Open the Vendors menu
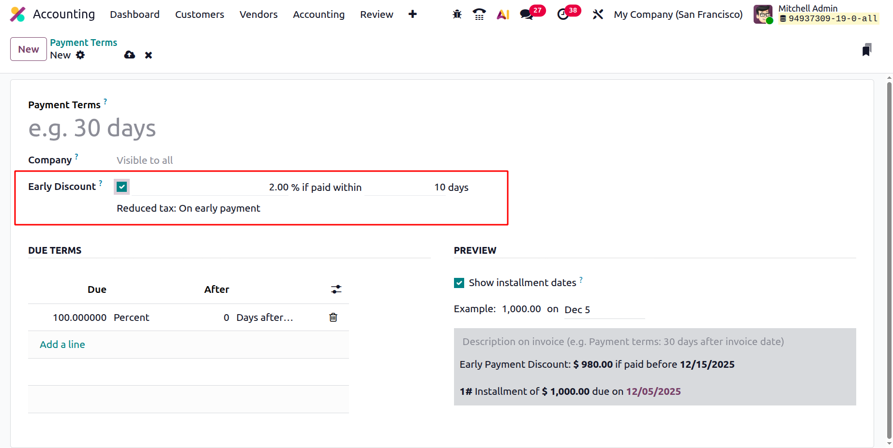This screenshot has height=448, width=893. [258, 14]
